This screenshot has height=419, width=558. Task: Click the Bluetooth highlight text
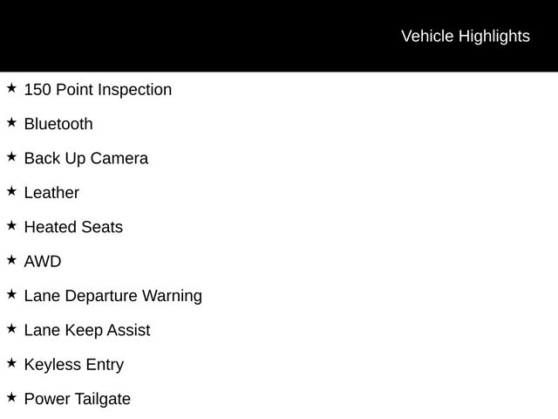pos(58,124)
